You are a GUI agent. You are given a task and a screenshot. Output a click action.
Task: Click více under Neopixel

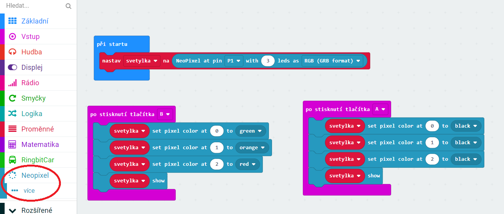click(x=29, y=190)
